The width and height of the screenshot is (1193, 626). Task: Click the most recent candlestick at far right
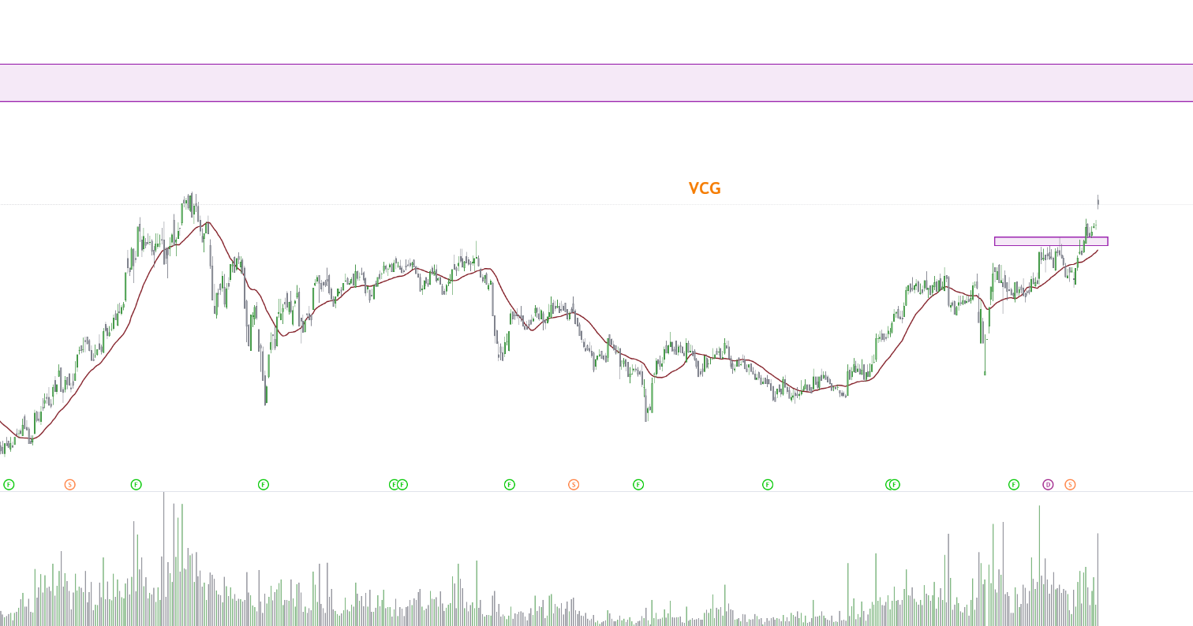tap(1098, 203)
